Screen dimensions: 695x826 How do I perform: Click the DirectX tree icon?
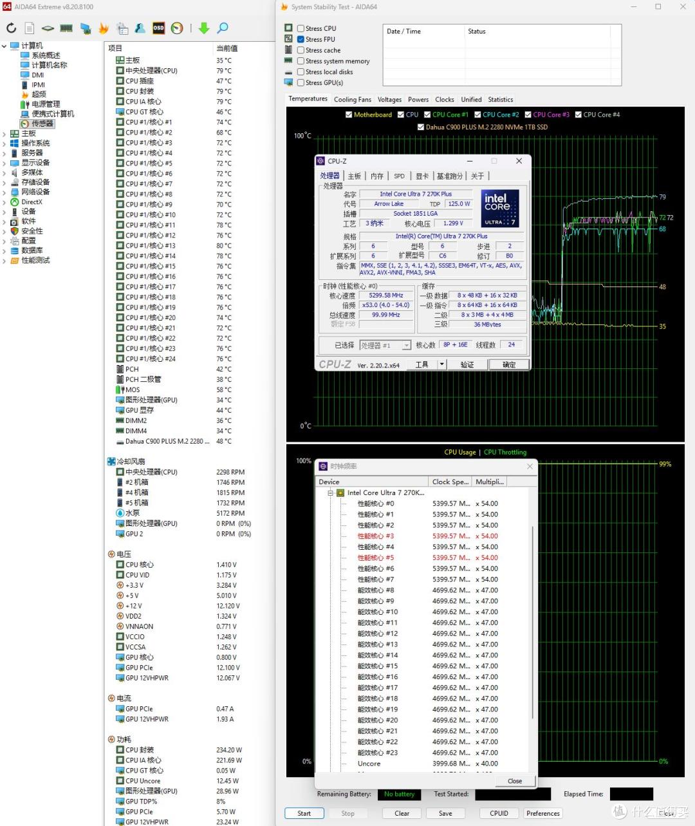point(14,202)
